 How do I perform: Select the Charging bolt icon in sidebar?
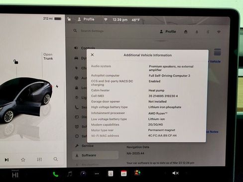coord(76,68)
